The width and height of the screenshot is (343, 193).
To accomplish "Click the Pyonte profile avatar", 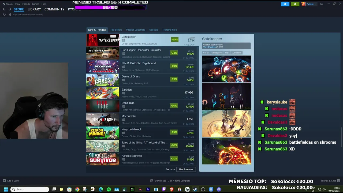I will point(303,4).
